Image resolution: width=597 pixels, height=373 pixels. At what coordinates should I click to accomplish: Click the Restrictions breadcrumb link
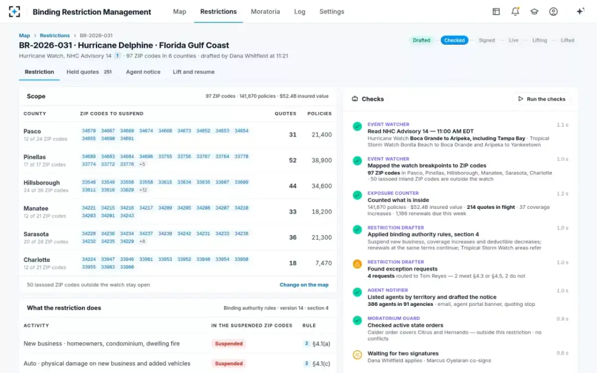point(55,36)
